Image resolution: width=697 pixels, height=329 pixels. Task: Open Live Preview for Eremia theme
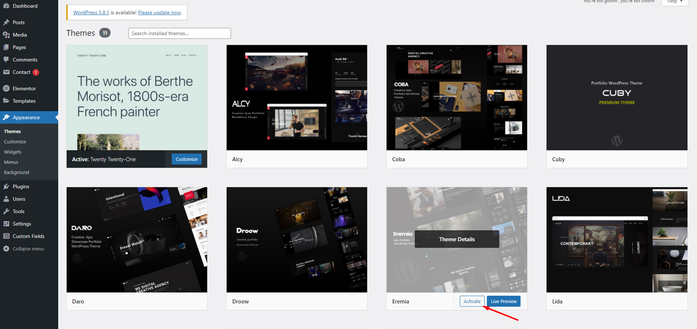click(x=503, y=301)
